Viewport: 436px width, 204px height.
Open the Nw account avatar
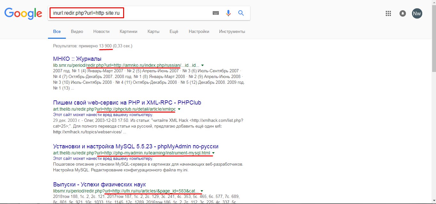(x=417, y=13)
